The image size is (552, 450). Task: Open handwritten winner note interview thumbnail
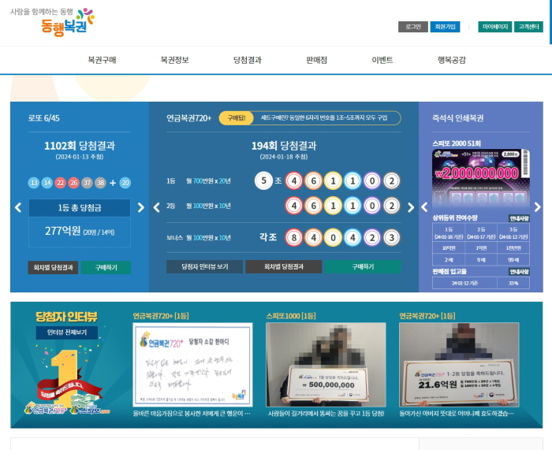[193, 365]
